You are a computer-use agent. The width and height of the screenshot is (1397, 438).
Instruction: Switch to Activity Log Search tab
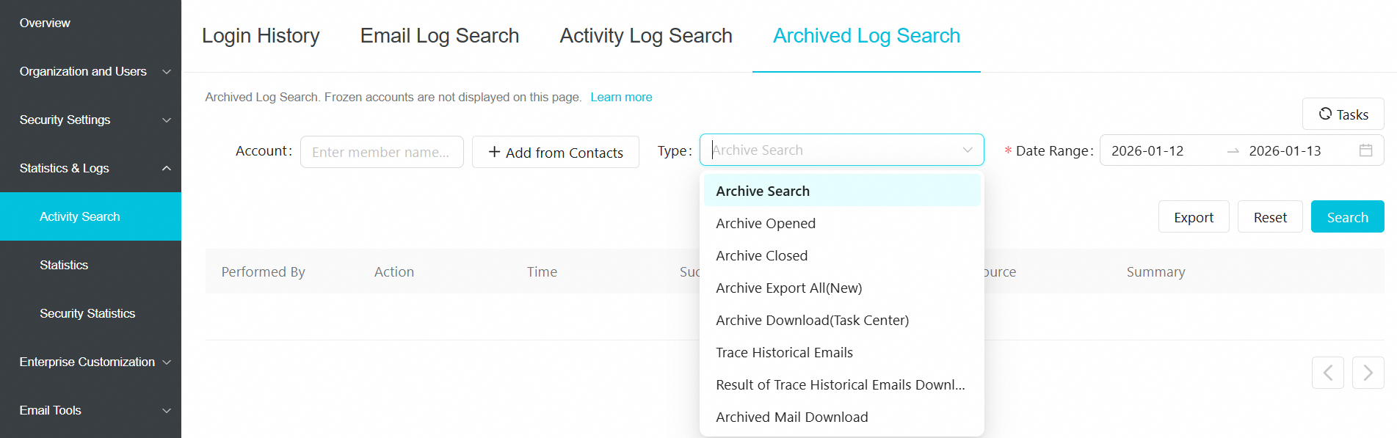[x=646, y=35]
